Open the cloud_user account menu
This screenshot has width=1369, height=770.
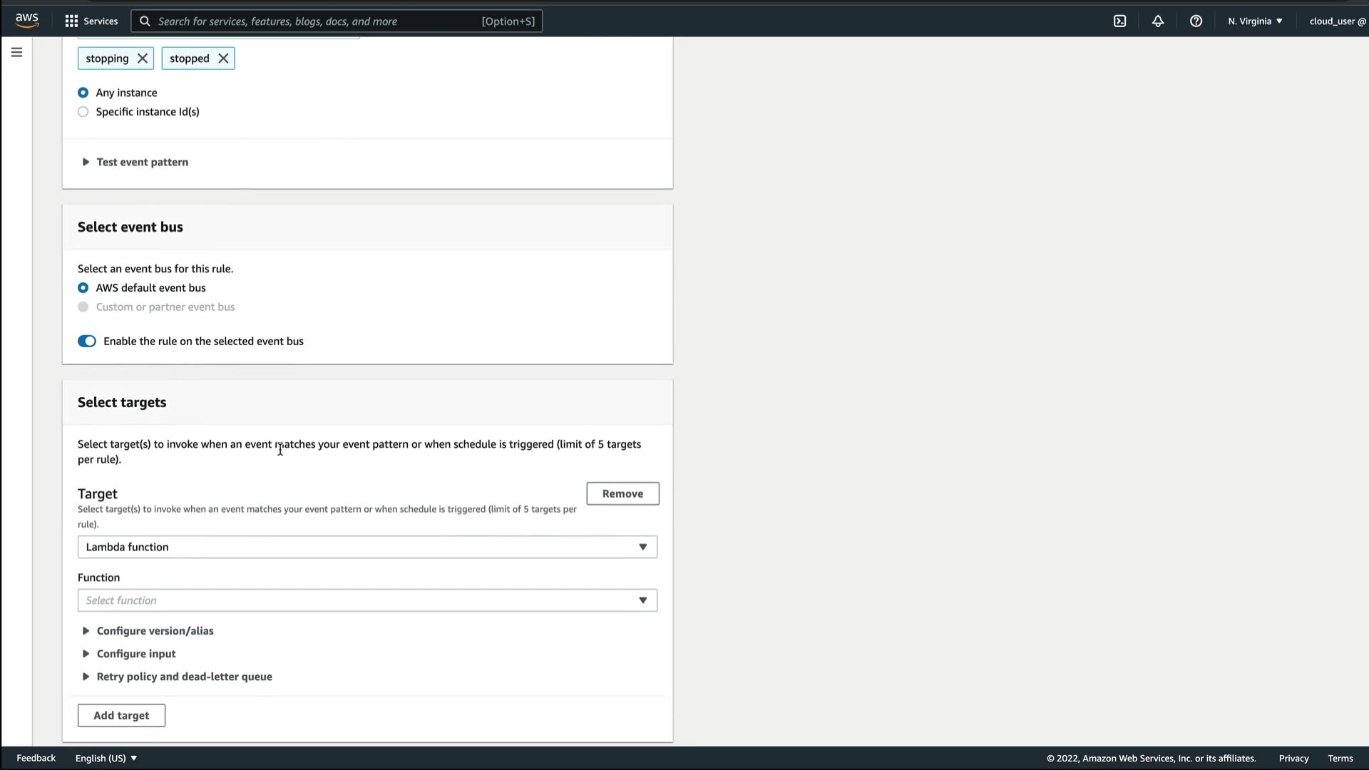click(x=1337, y=21)
